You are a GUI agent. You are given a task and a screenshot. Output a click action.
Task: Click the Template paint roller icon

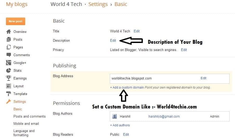[x=9, y=94]
